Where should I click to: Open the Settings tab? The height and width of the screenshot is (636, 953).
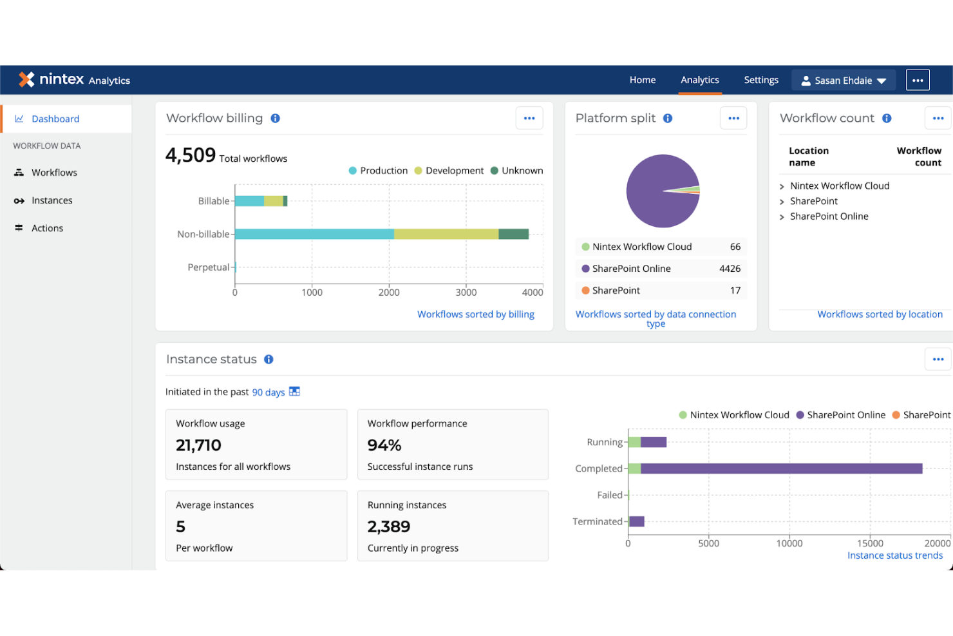[x=761, y=80]
